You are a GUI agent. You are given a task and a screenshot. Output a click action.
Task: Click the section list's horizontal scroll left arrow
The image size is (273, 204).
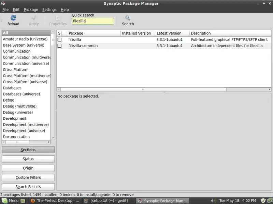coord(4,142)
